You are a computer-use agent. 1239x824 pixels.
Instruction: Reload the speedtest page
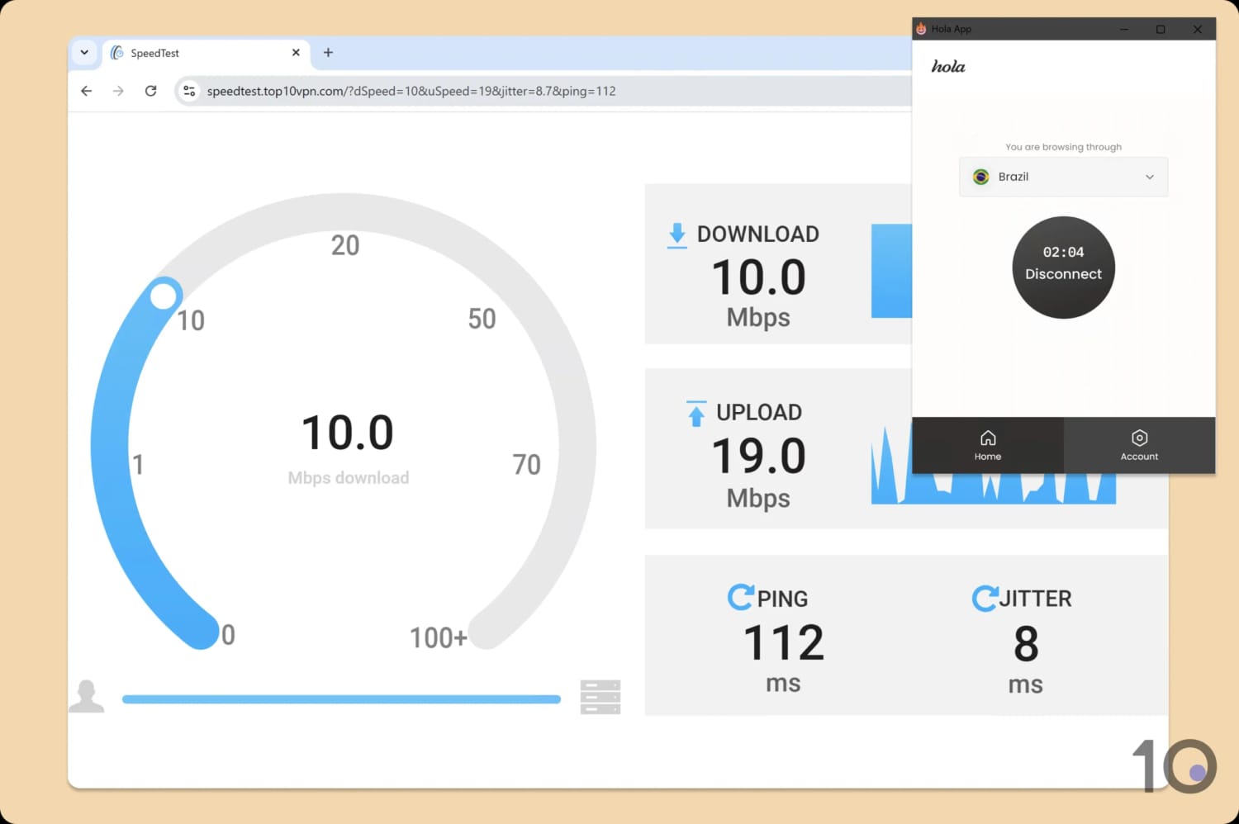[150, 91]
